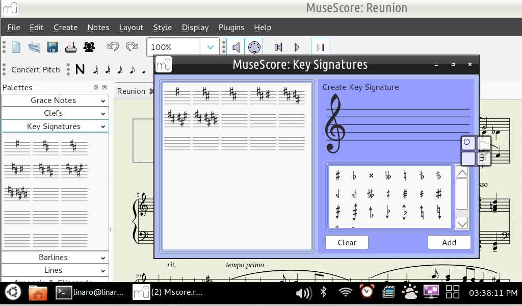Expand the Grace Notes palette
The image size is (522, 306).
[55, 100]
